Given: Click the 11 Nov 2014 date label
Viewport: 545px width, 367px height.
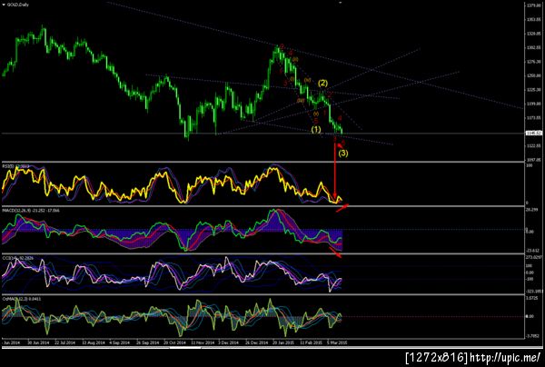Looking at the screenshot, I should [x=203, y=342].
